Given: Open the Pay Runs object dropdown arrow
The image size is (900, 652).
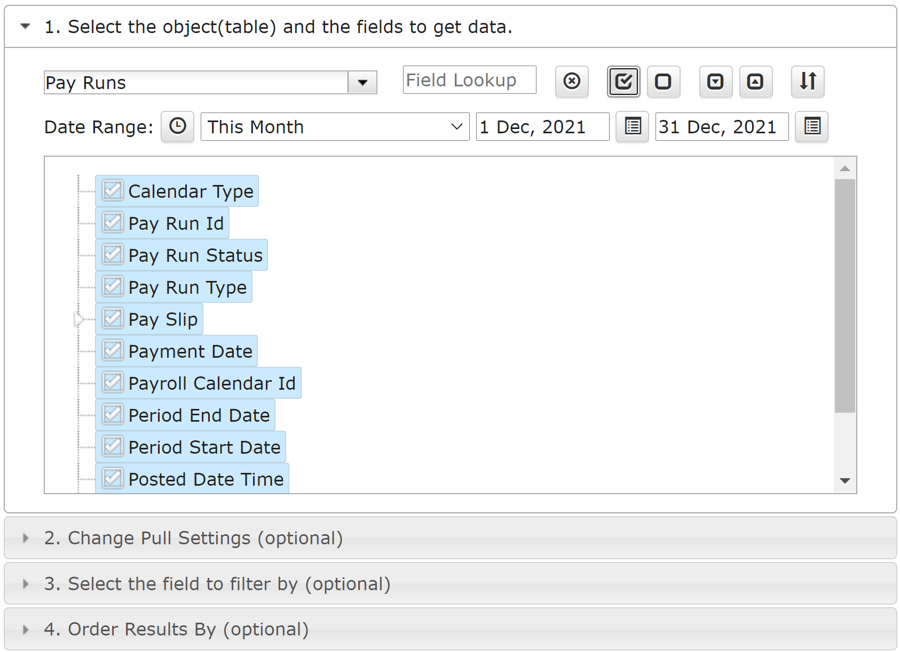Looking at the screenshot, I should (362, 83).
